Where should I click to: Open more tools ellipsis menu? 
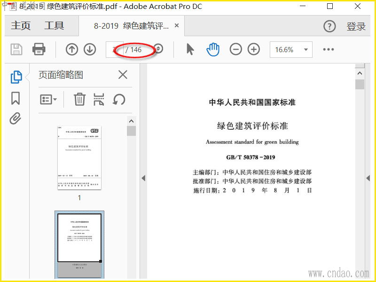328,49
